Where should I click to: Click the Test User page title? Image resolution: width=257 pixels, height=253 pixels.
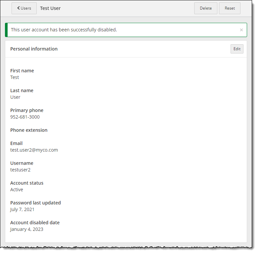(50, 8)
